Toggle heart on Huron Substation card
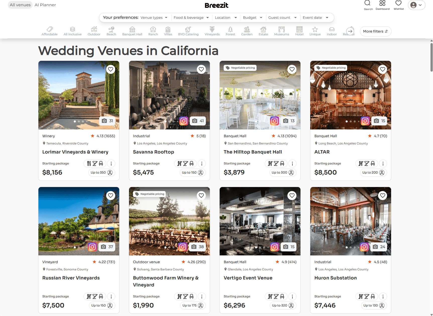This screenshot has height=316, width=433. 382,195
